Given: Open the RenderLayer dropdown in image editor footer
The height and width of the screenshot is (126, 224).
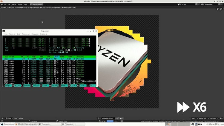Looking at the screenshot, I should pos(204,119).
